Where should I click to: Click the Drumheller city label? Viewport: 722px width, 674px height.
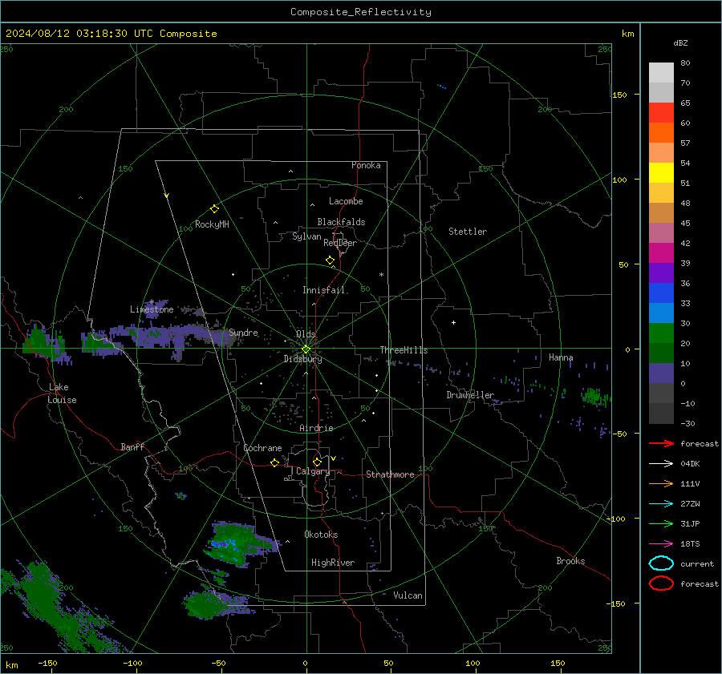(x=470, y=395)
